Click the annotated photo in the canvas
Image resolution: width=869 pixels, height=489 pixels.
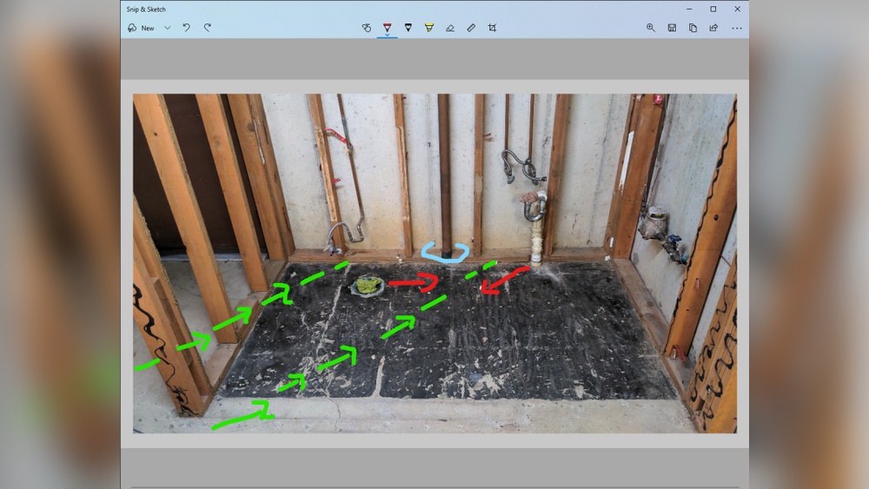pos(435,263)
